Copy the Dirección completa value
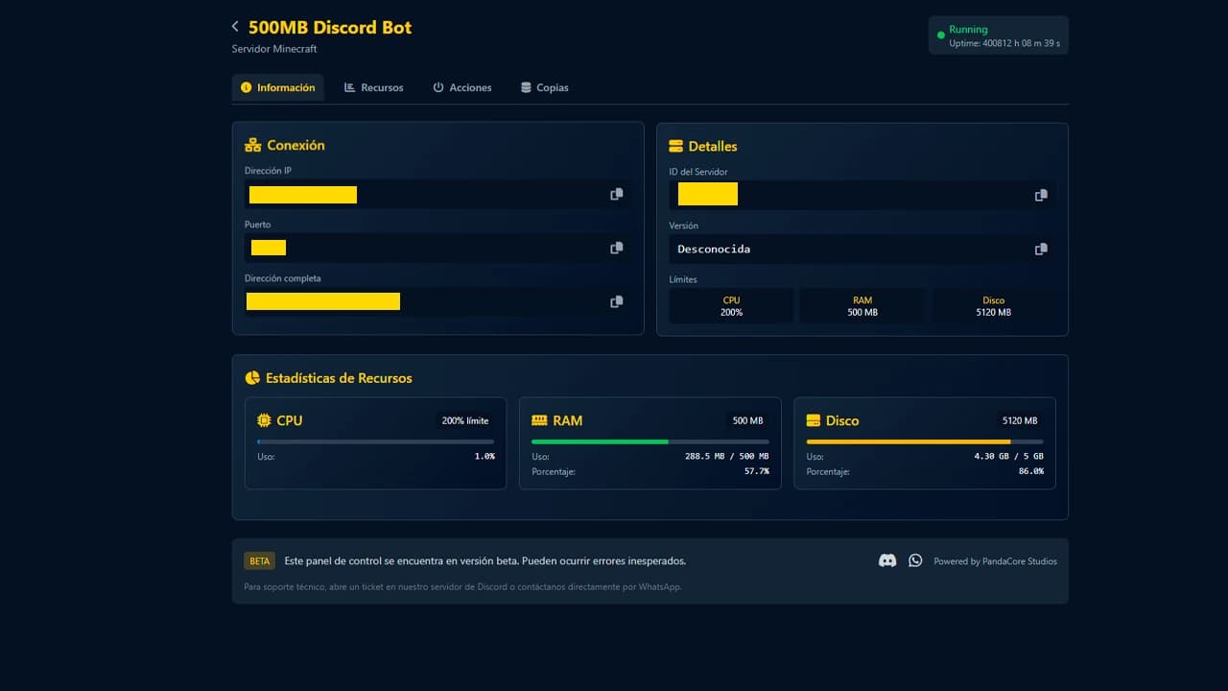This screenshot has width=1228, height=691. click(617, 301)
